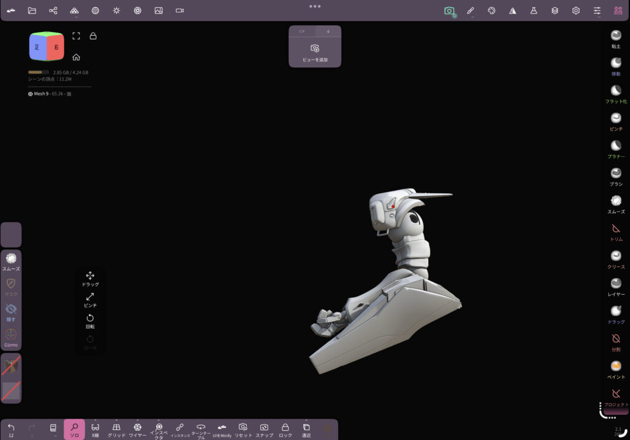Viewport: 630px width, 440px height.
Task: Open the highlighted camera views menu
Action: tap(450, 11)
